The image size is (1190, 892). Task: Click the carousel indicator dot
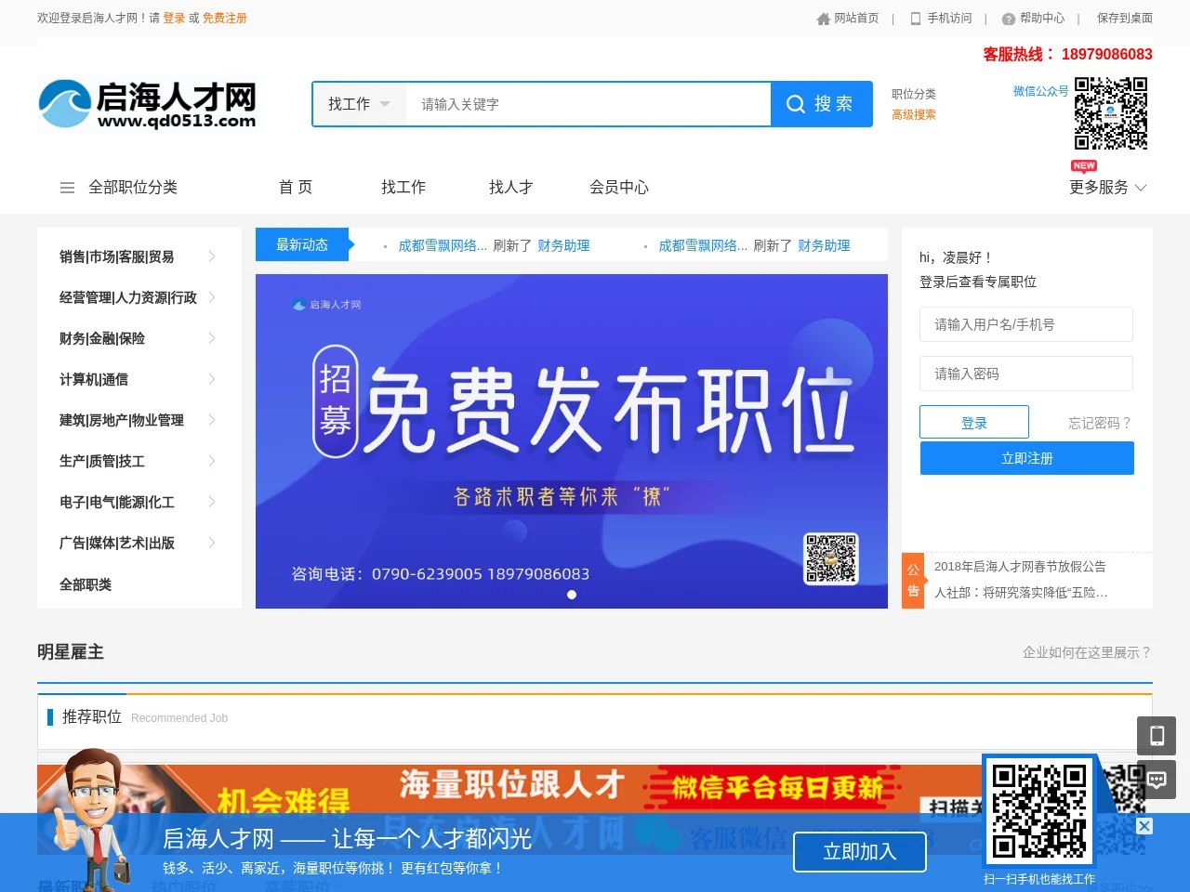tap(572, 595)
